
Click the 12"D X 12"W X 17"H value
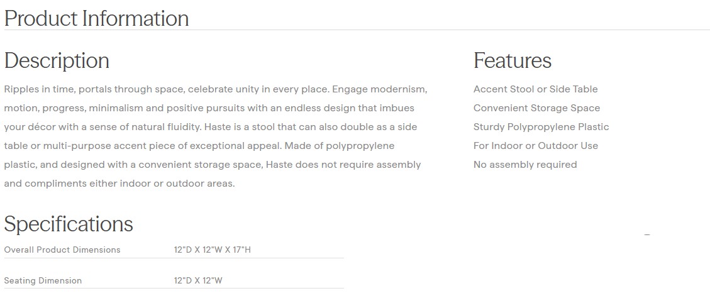[212, 250]
